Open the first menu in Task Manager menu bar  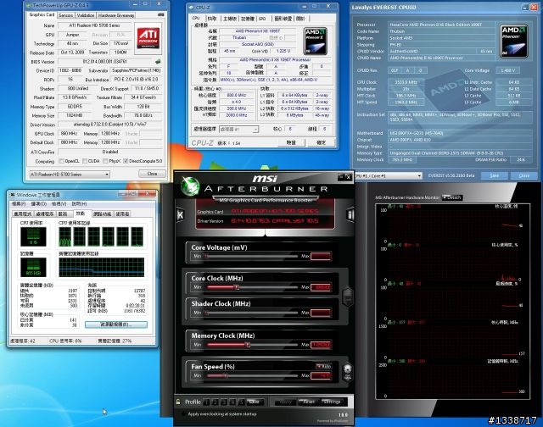19,204
